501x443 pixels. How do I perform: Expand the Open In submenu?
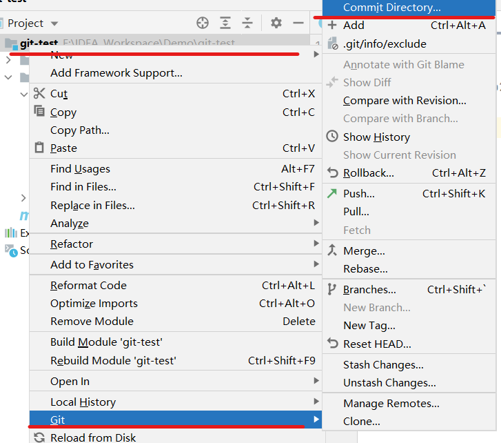click(176, 382)
